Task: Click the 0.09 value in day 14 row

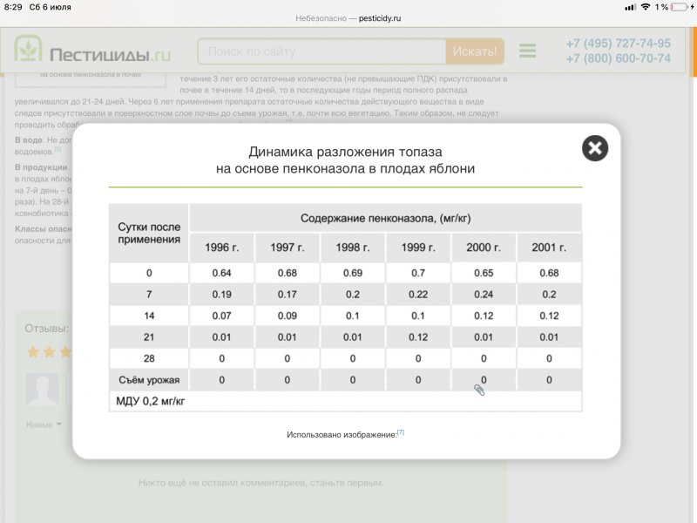Action: (288, 316)
